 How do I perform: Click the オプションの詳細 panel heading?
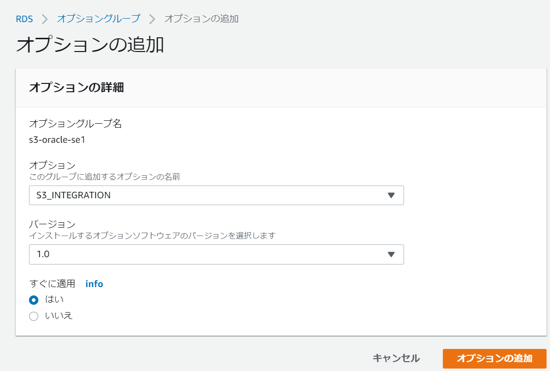[x=77, y=87]
